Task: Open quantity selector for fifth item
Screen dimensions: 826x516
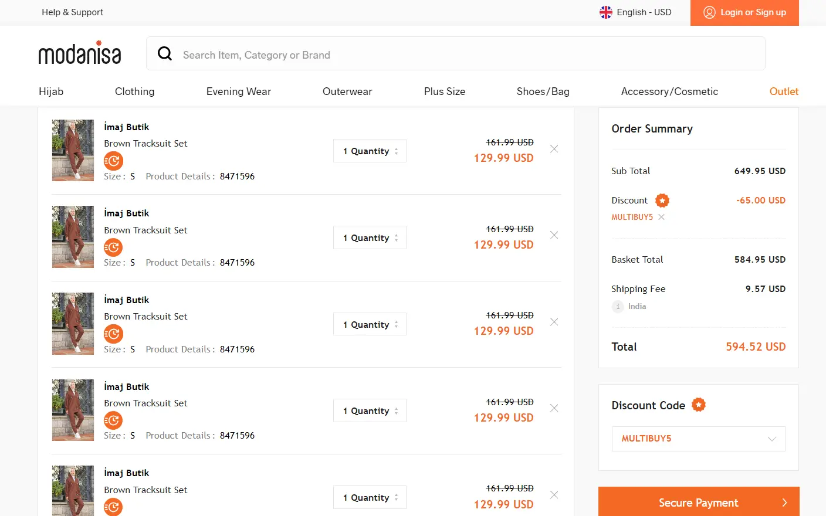Action: click(x=370, y=497)
